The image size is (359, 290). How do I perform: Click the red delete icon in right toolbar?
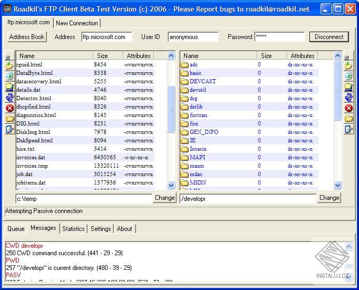(x=348, y=108)
